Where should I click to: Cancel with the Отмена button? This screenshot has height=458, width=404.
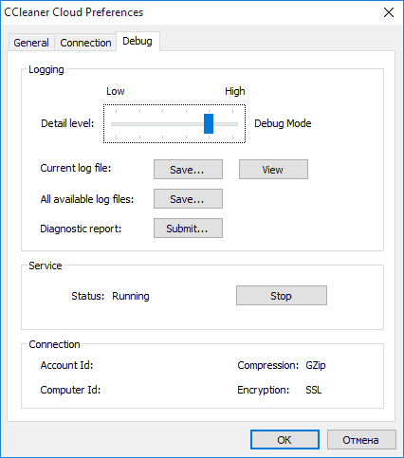click(x=361, y=440)
